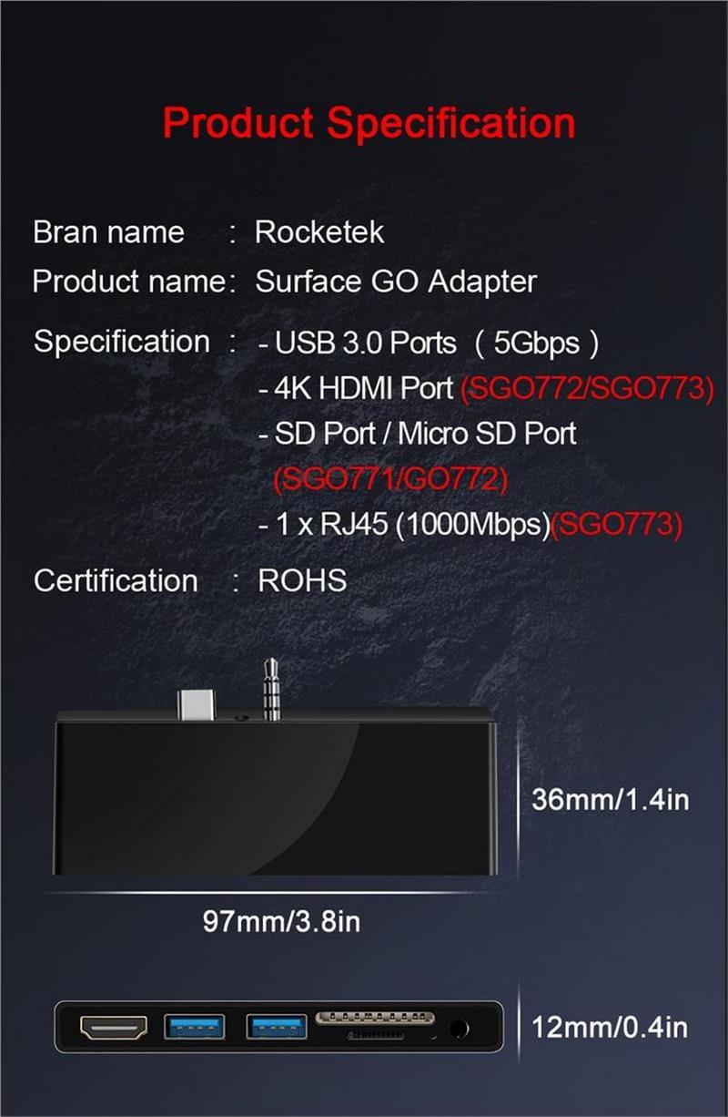The width and height of the screenshot is (728, 1117).
Task: Click the second blue USB 3.0 port
Action: pos(277,1027)
